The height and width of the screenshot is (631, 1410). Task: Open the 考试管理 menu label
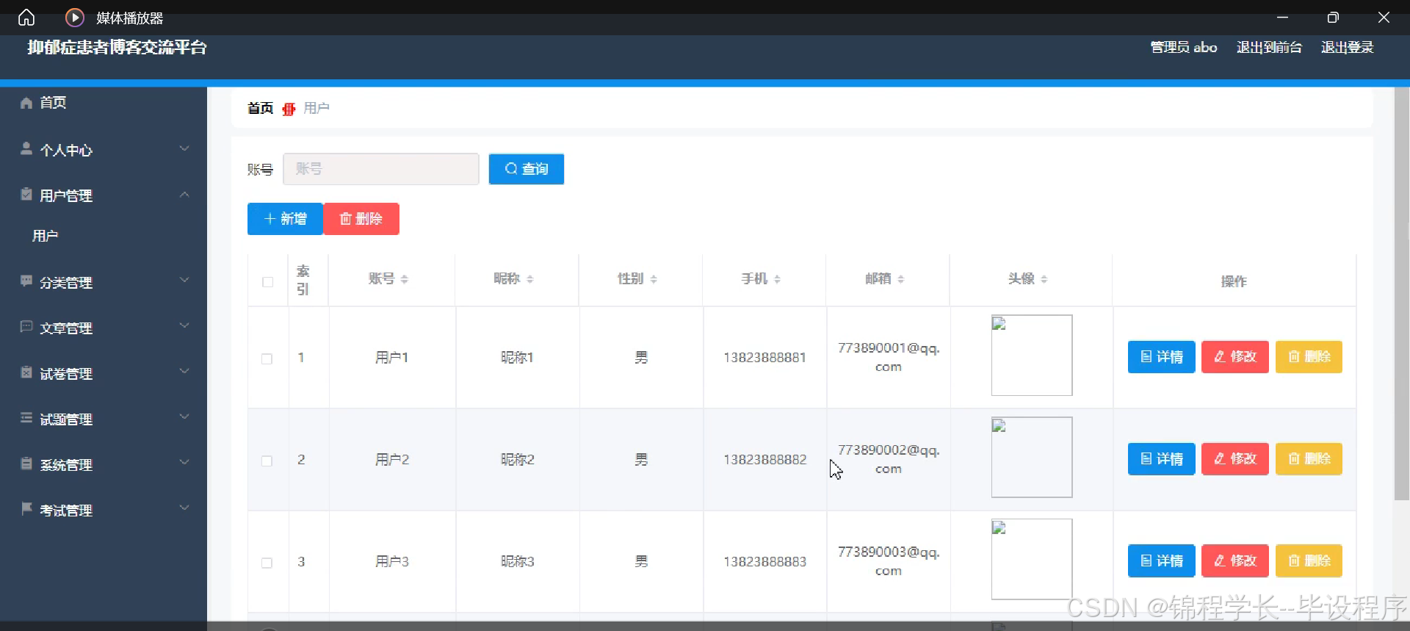click(x=66, y=511)
